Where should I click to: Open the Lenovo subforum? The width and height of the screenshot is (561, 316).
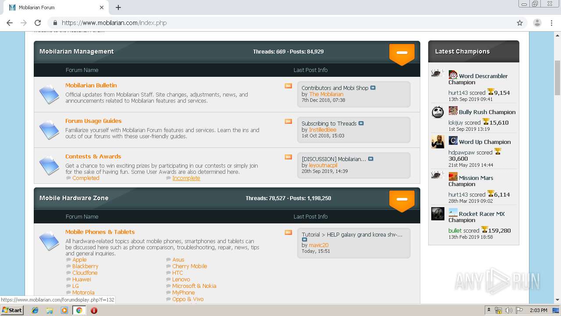[x=181, y=279]
